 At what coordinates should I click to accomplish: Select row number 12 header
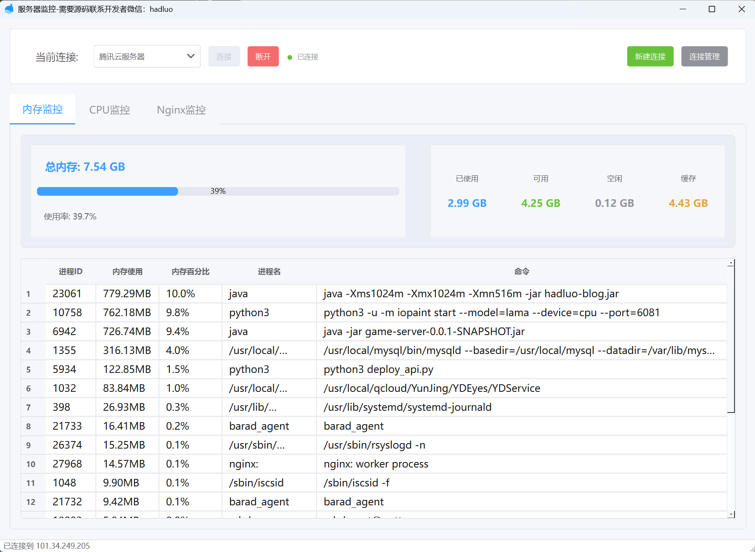tap(33, 502)
